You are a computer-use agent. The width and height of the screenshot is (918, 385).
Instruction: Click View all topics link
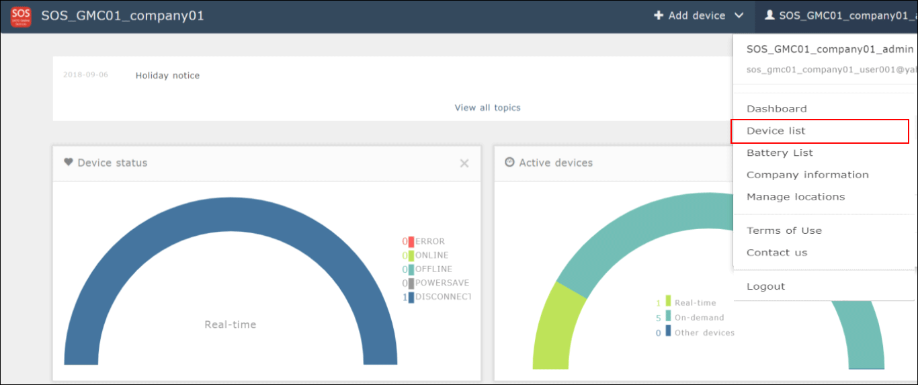[487, 108]
